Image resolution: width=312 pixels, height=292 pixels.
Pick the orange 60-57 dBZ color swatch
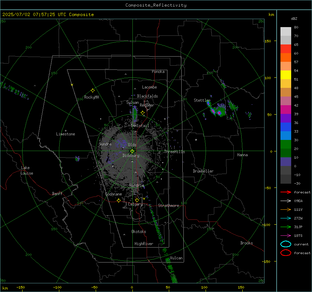tap(286, 58)
